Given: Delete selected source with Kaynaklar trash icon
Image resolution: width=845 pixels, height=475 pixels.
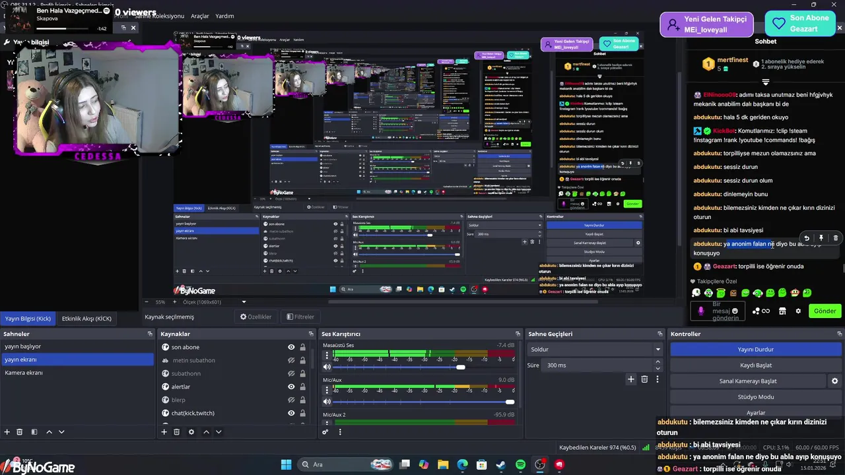Looking at the screenshot, I should (x=177, y=431).
